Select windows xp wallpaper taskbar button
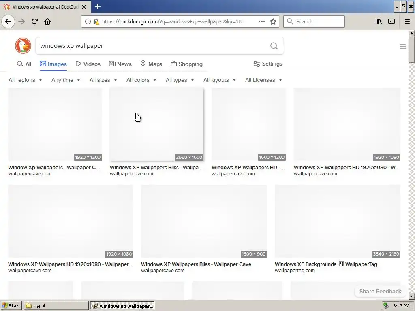 (x=122, y=306)
